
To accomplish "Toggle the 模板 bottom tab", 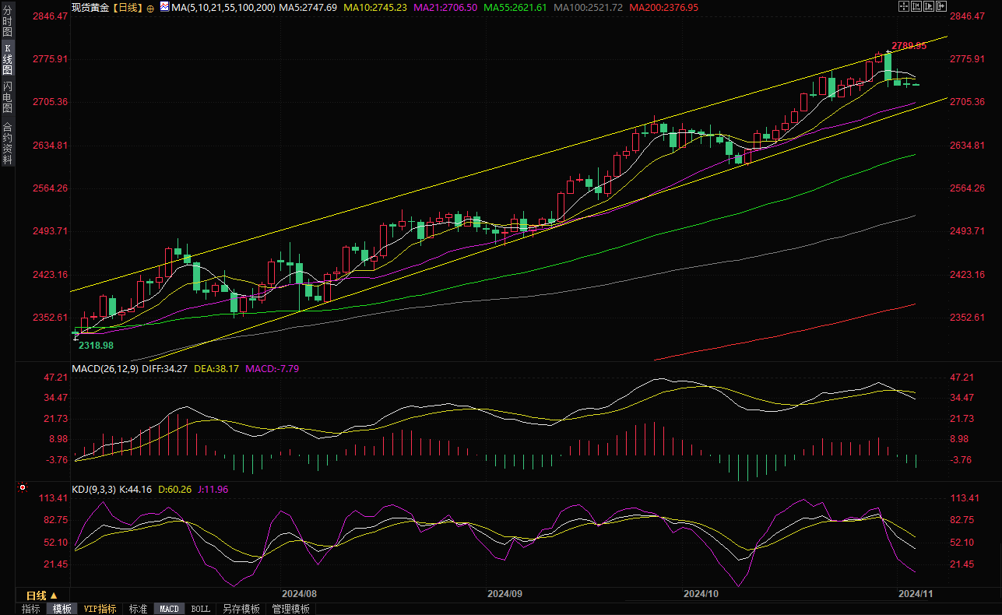I will pos(62,609).
